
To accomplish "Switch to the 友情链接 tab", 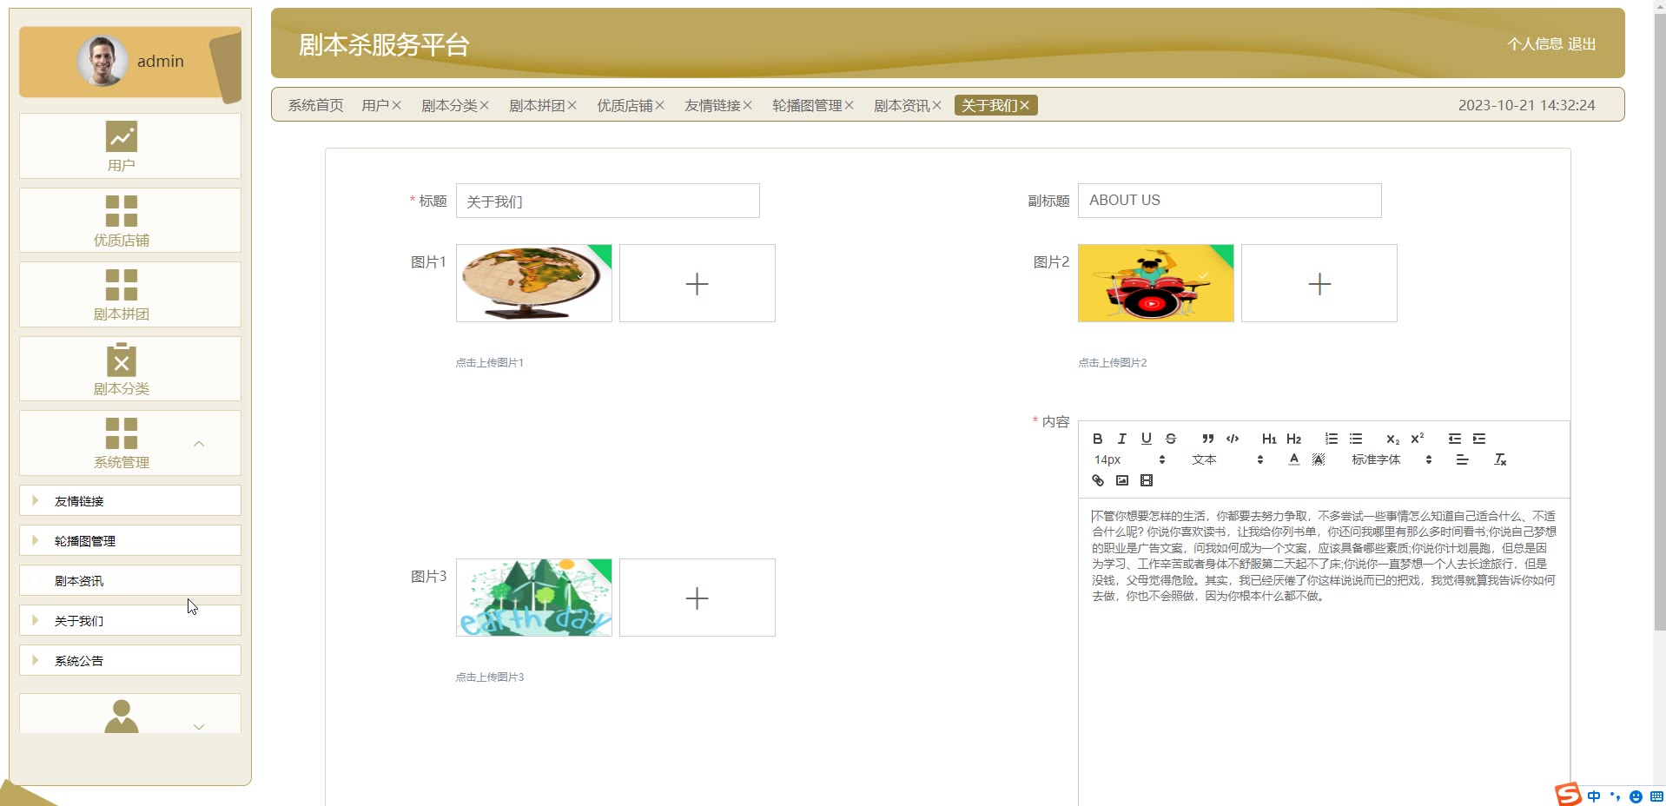I will [x=712, y=105].
